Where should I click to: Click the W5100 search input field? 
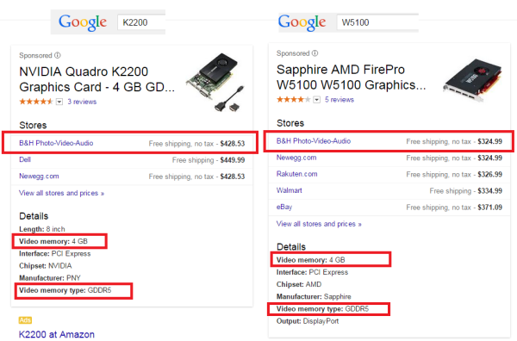point(377,22)
